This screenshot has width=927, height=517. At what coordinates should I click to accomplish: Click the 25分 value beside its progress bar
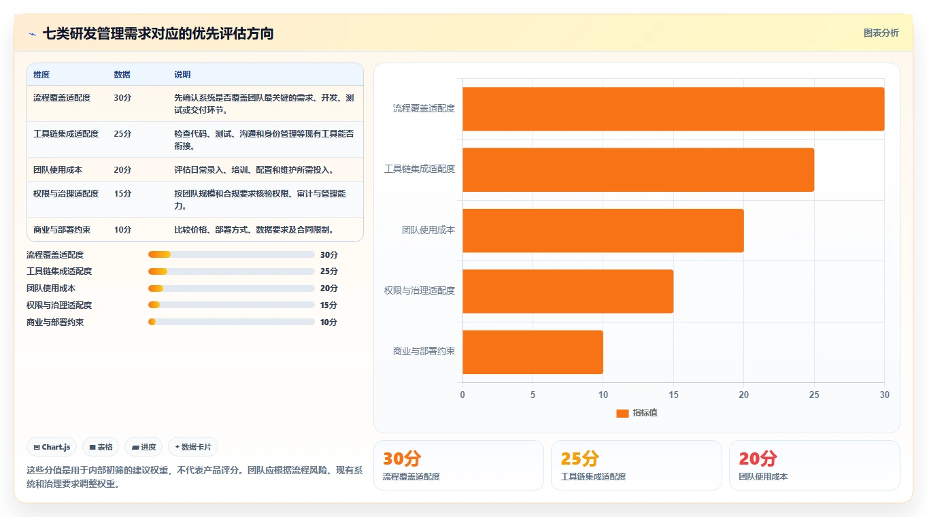point(328,271)
